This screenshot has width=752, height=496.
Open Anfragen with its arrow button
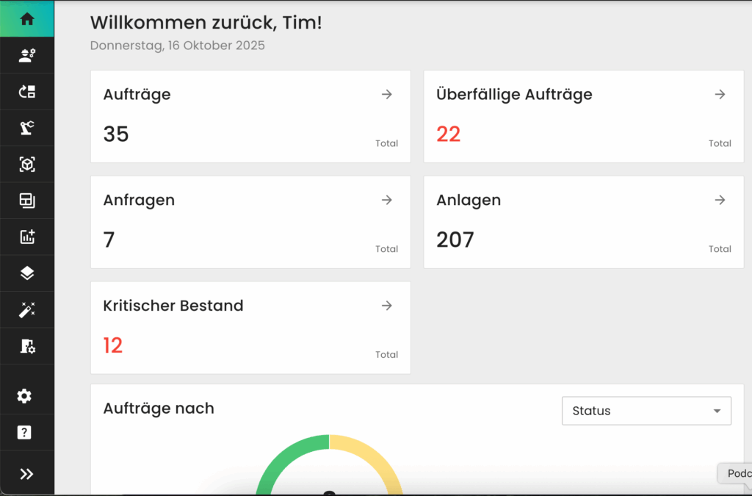(386, 200)
